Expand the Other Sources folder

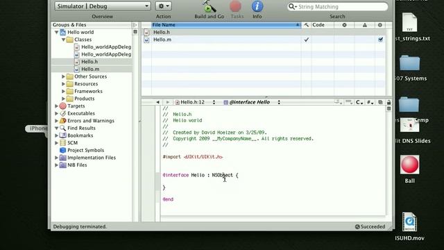63,76
